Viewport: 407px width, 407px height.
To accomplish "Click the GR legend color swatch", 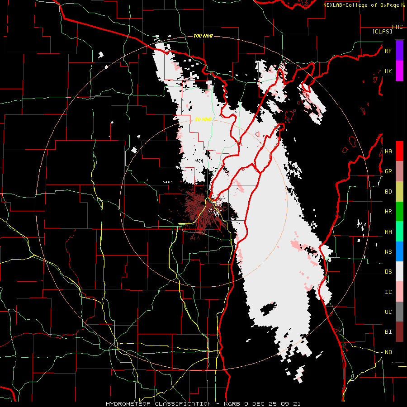I will (399, 171).
